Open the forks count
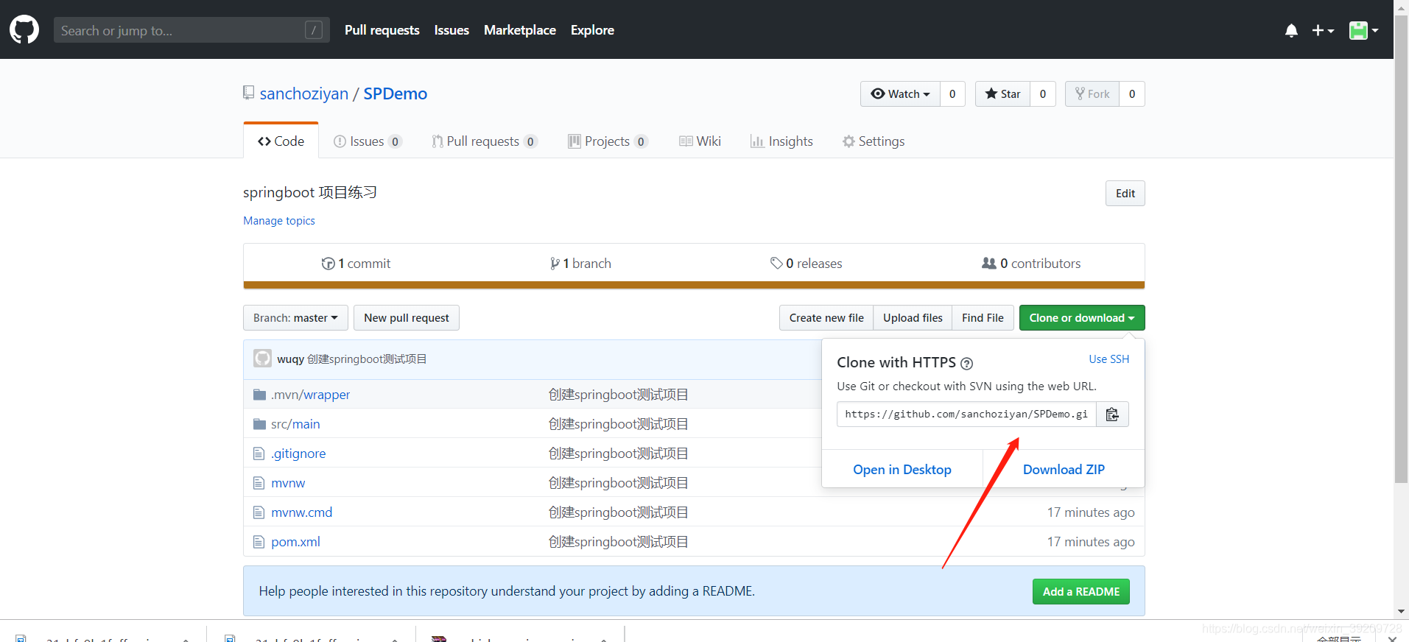Viewport: 1409px width, 642px height. click(1132, 94)
